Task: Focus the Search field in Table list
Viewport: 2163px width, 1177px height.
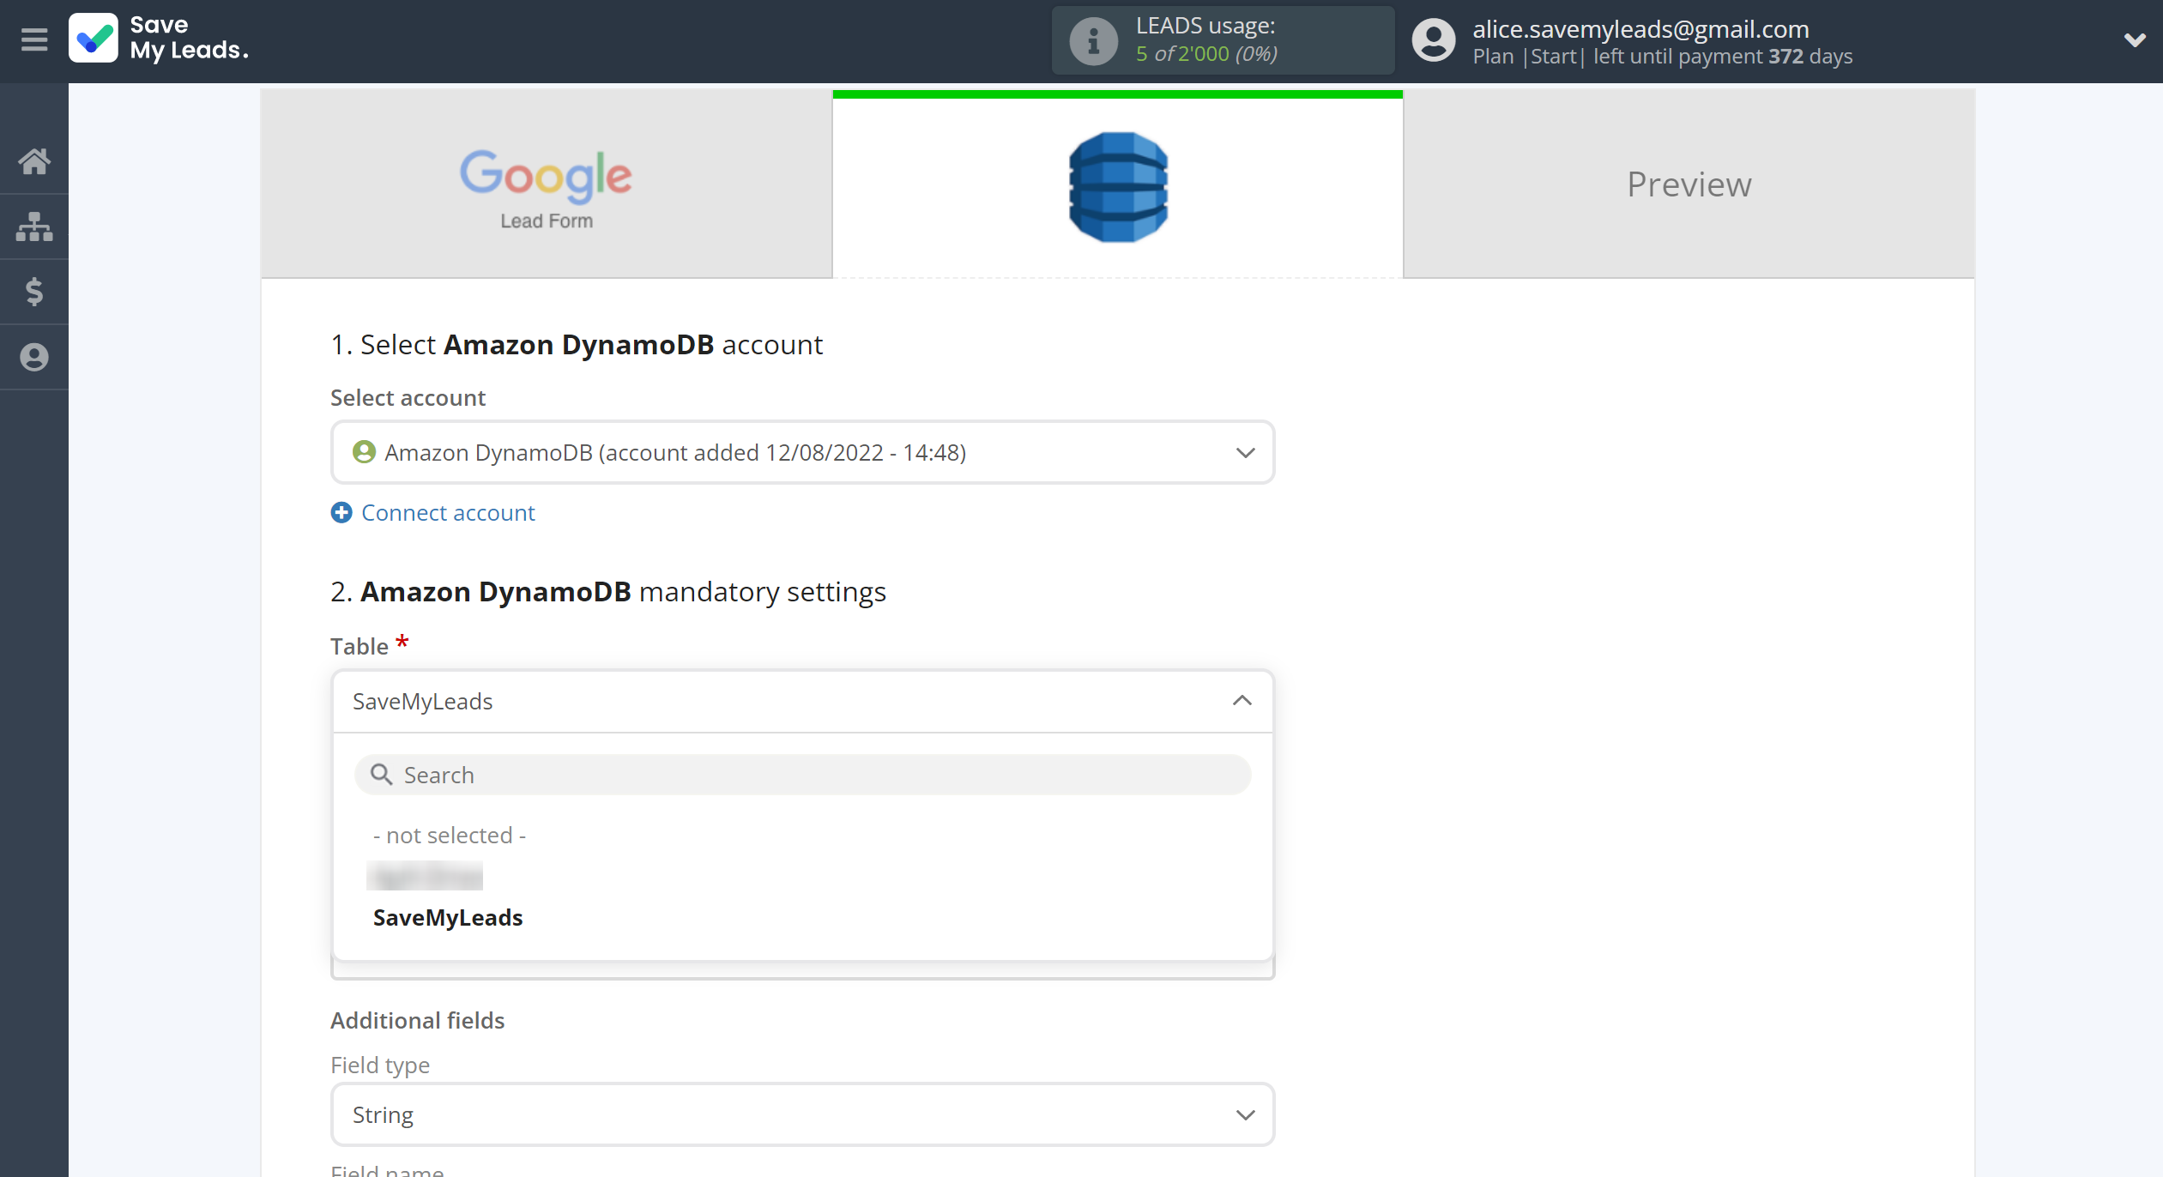Action: point(802,775)
